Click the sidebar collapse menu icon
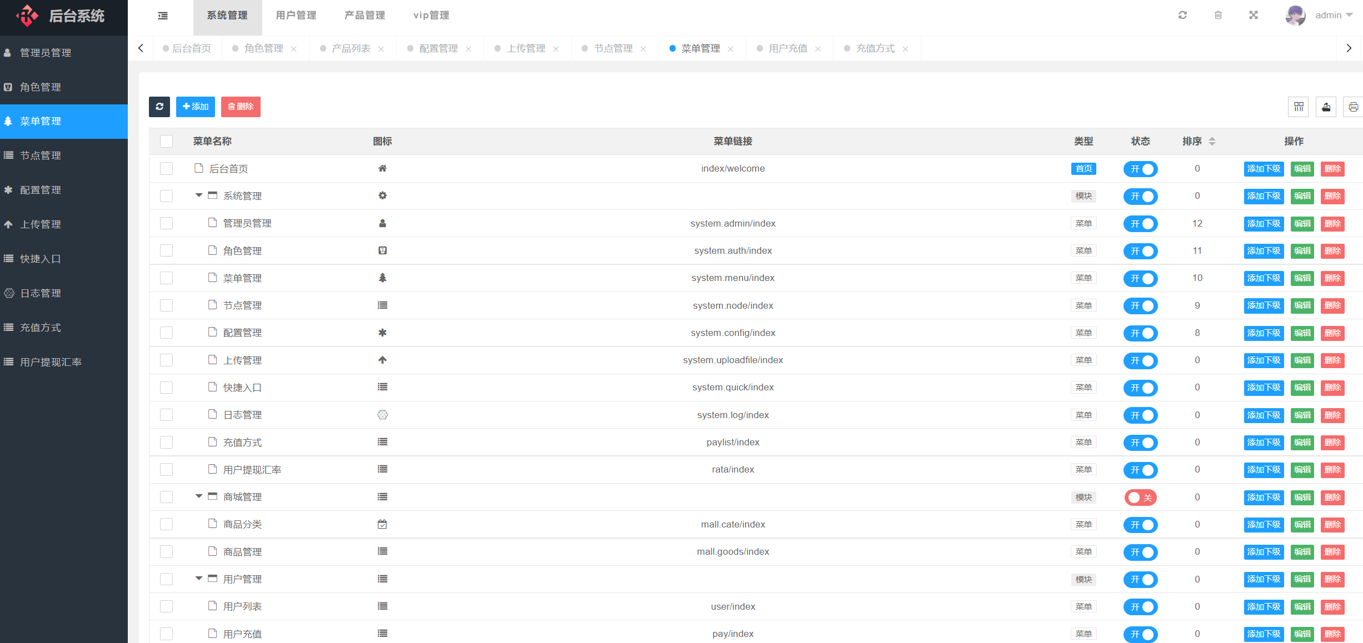1363x643 pixels. click(163, 16)
